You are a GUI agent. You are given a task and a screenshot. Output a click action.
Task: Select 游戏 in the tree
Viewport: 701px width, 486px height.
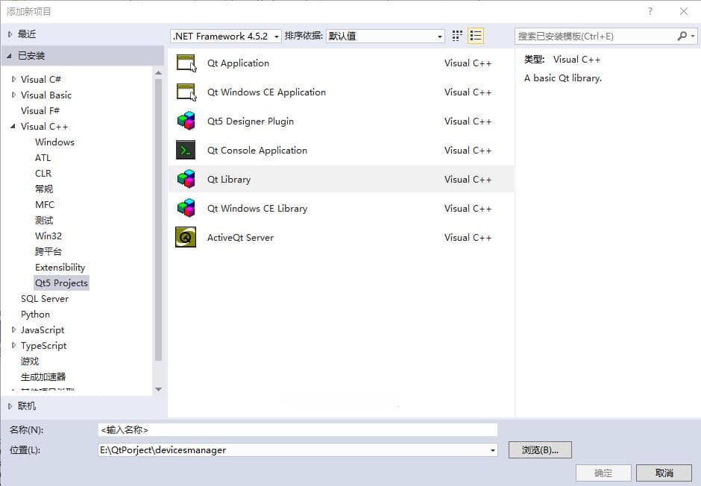(30, 361)
